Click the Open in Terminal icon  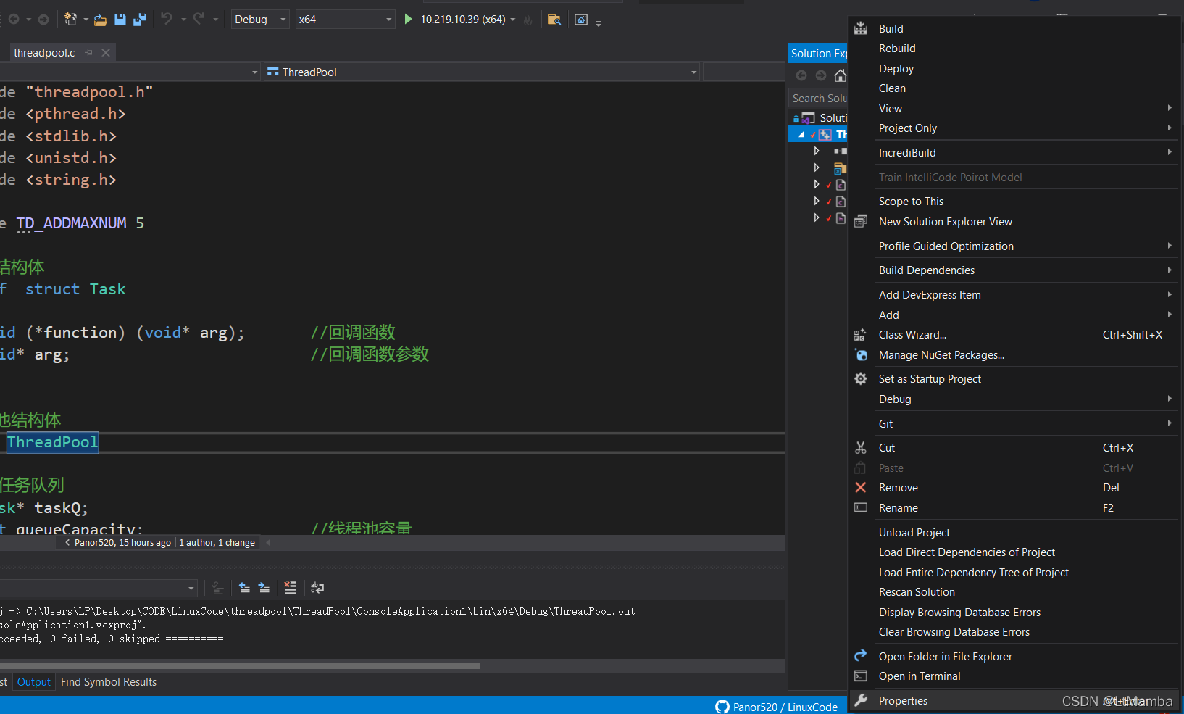861,676
